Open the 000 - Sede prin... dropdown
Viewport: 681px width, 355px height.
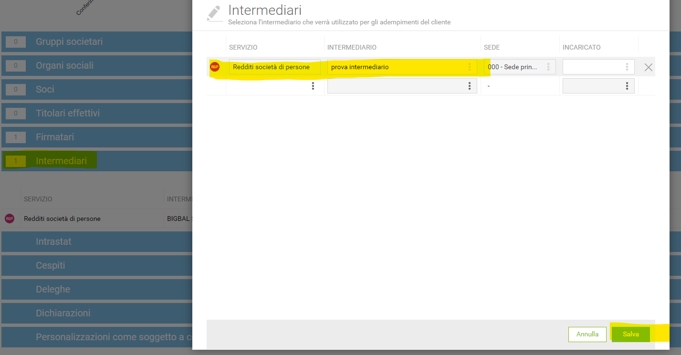click(548, 67)
